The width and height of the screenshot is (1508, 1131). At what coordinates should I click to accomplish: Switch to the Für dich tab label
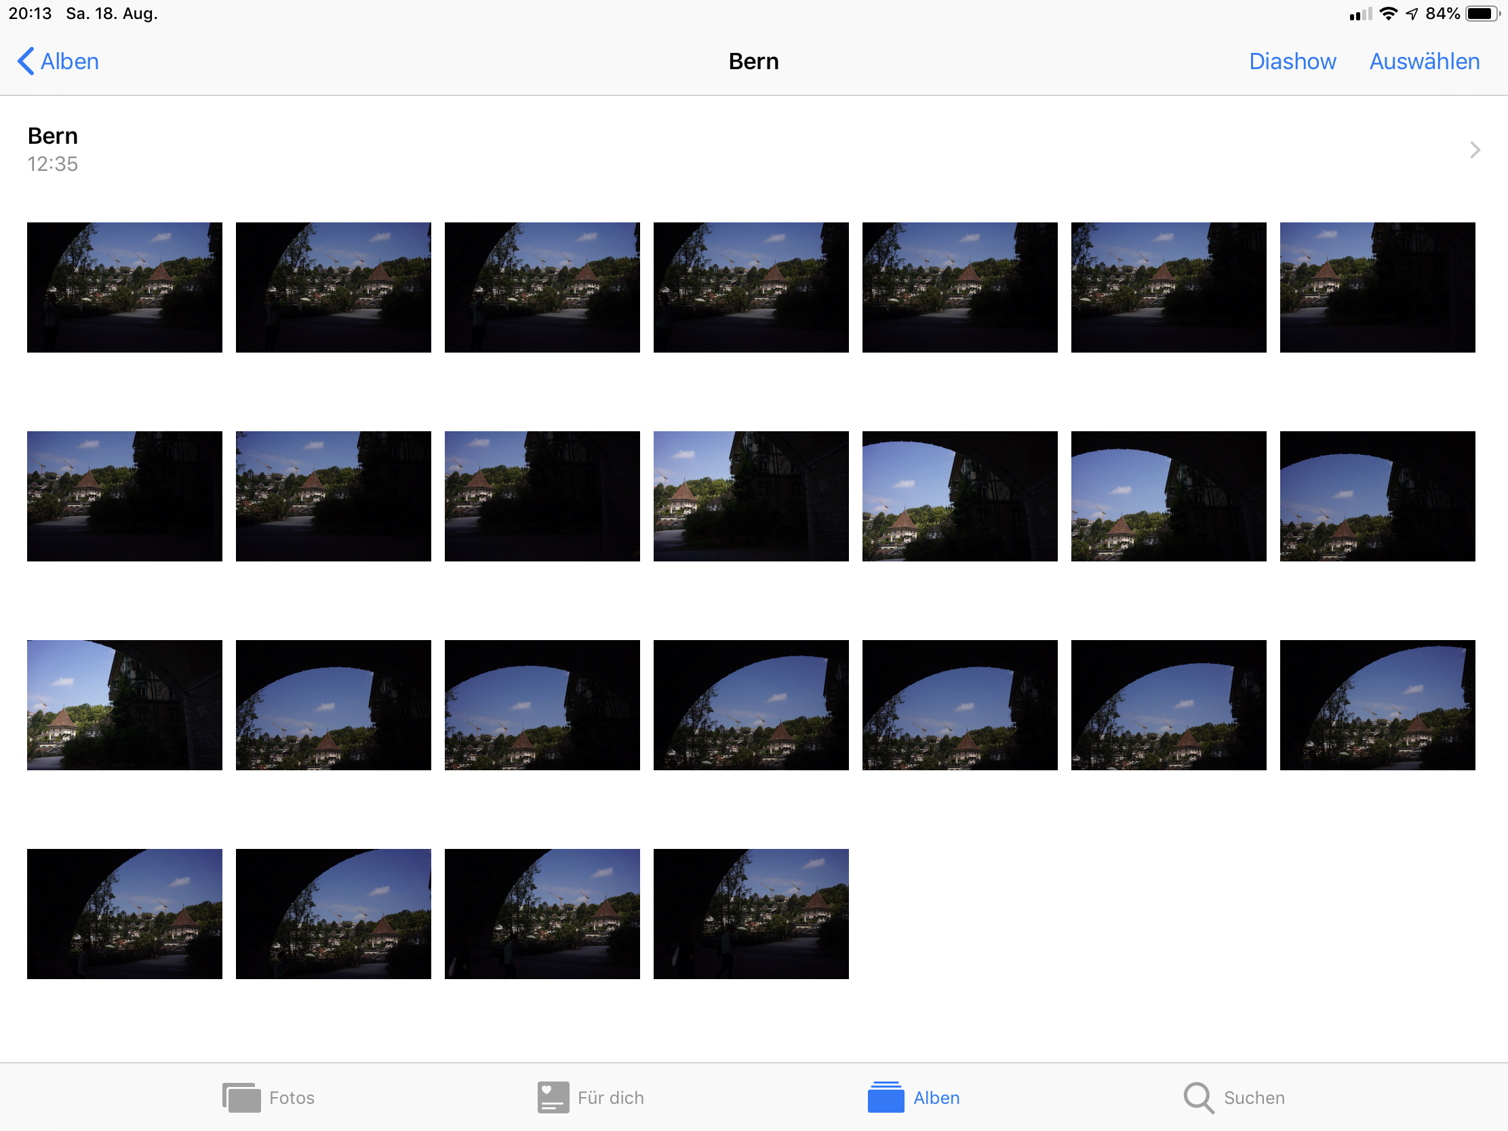pos(610,1098)
